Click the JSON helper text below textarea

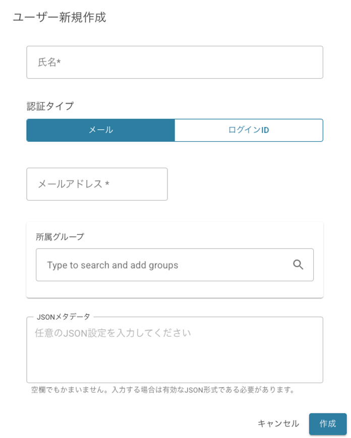[x=162, y=390]
